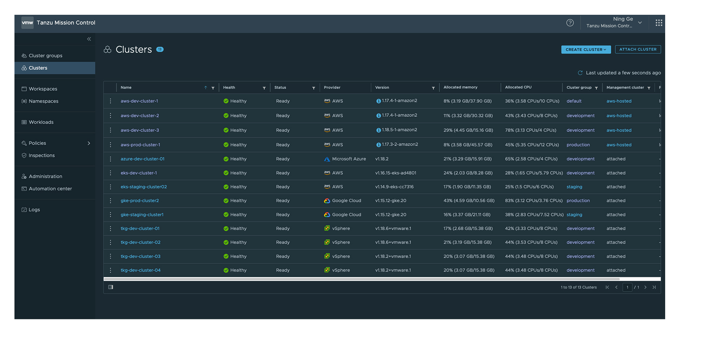The width and height of the screenshot is (723, 342).
Task: Click the staging cluster group link
Action: point(574,187)
